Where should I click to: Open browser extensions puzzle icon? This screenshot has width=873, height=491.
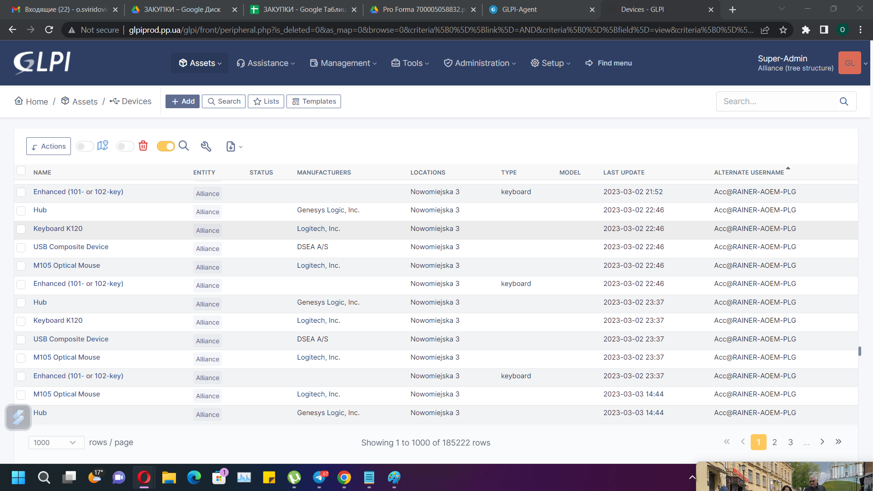(806, 30)
